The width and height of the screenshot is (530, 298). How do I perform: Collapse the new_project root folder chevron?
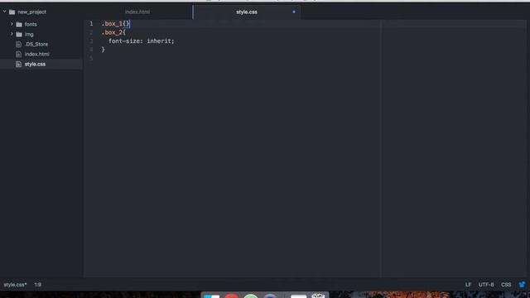coord(5,12)
